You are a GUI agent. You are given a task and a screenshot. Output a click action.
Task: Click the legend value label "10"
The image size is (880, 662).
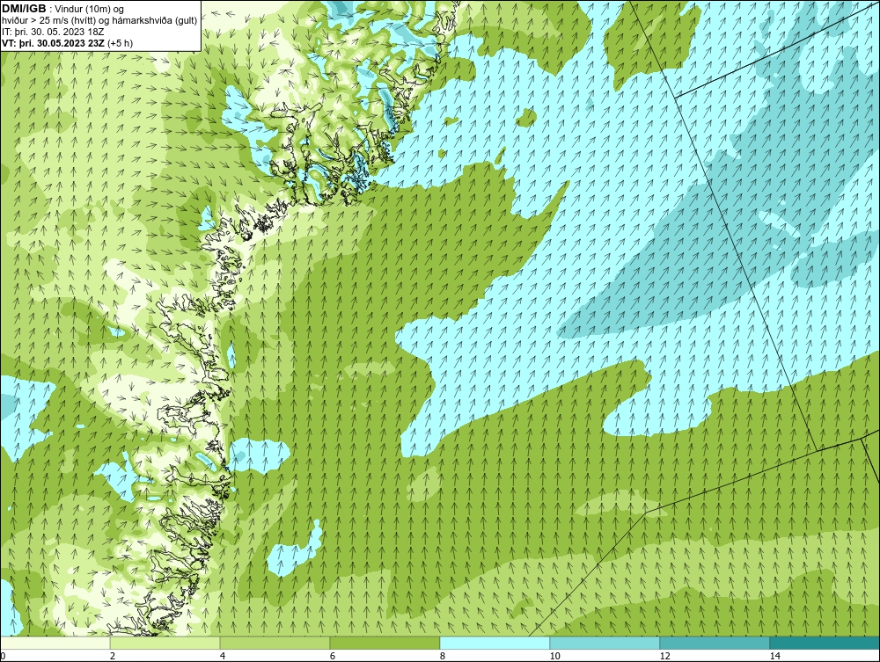click(x=554, y=656)
